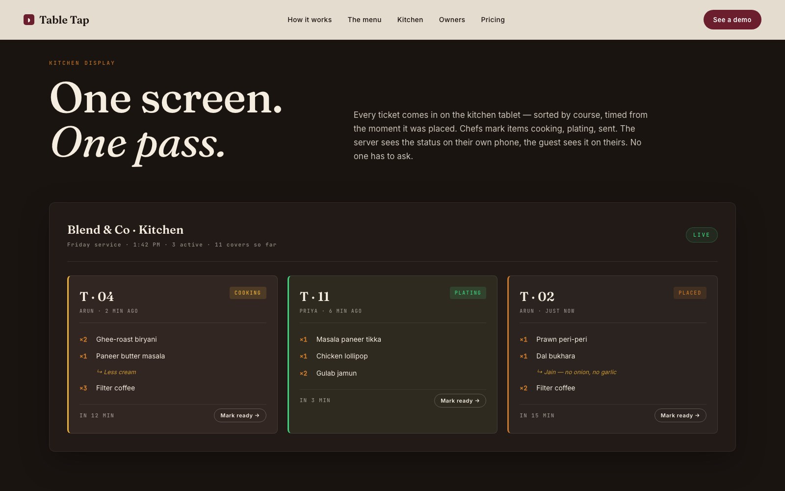Open the How it works page
The height and width of the screenshot is (491, 785).
[310, 20]
